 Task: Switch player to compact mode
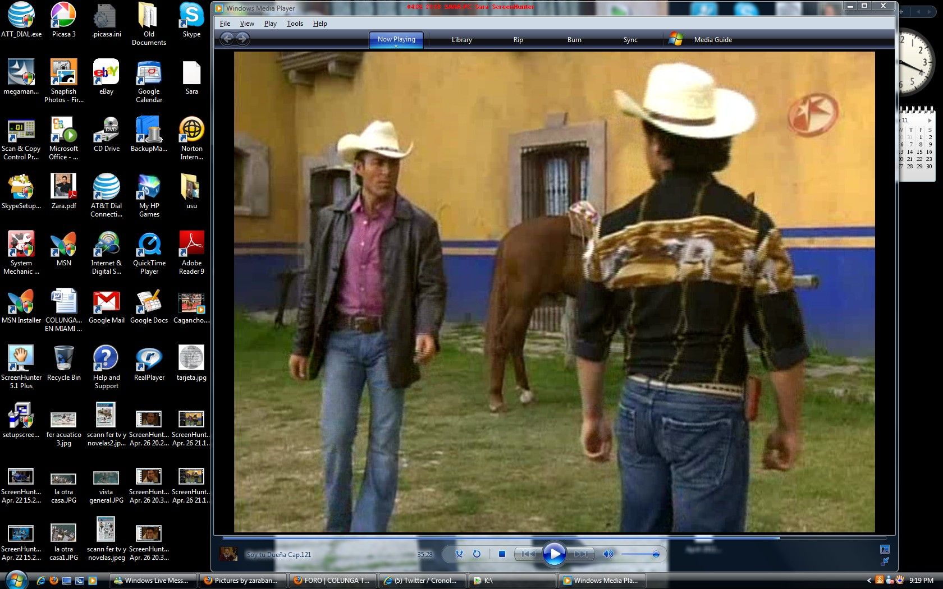[x=885, y=561]
